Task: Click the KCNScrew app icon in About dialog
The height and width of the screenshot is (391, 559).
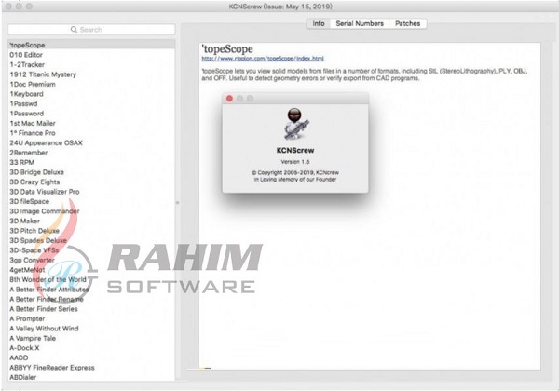Action: 296,124
